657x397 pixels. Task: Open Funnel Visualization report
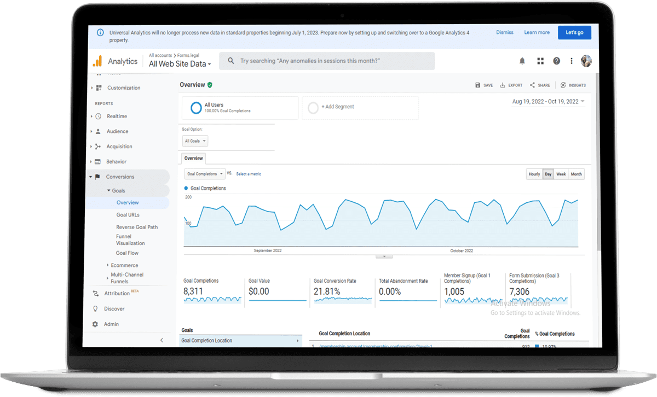coord(130,240)
